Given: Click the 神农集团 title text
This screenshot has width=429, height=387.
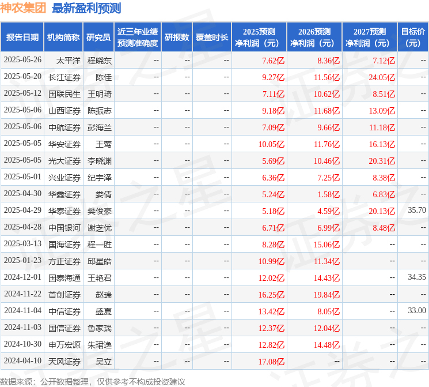Looking at the screenshot, I should pos(23,8).
